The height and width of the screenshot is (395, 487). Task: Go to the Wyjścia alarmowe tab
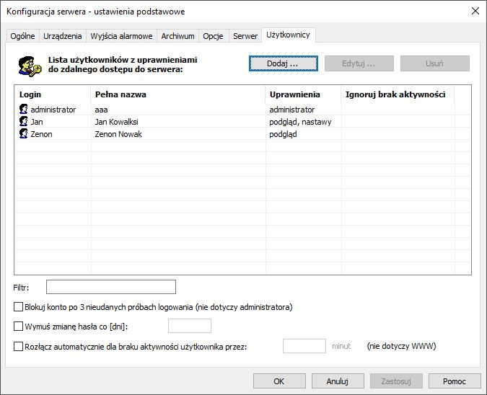point(121,36)
